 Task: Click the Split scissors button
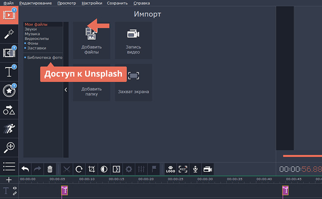(66, 169)
